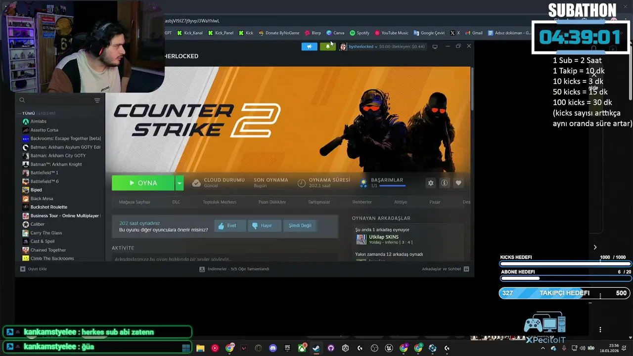Show CS2 game info icon
This screenshot has width=633, height=356.
point(445,183)
